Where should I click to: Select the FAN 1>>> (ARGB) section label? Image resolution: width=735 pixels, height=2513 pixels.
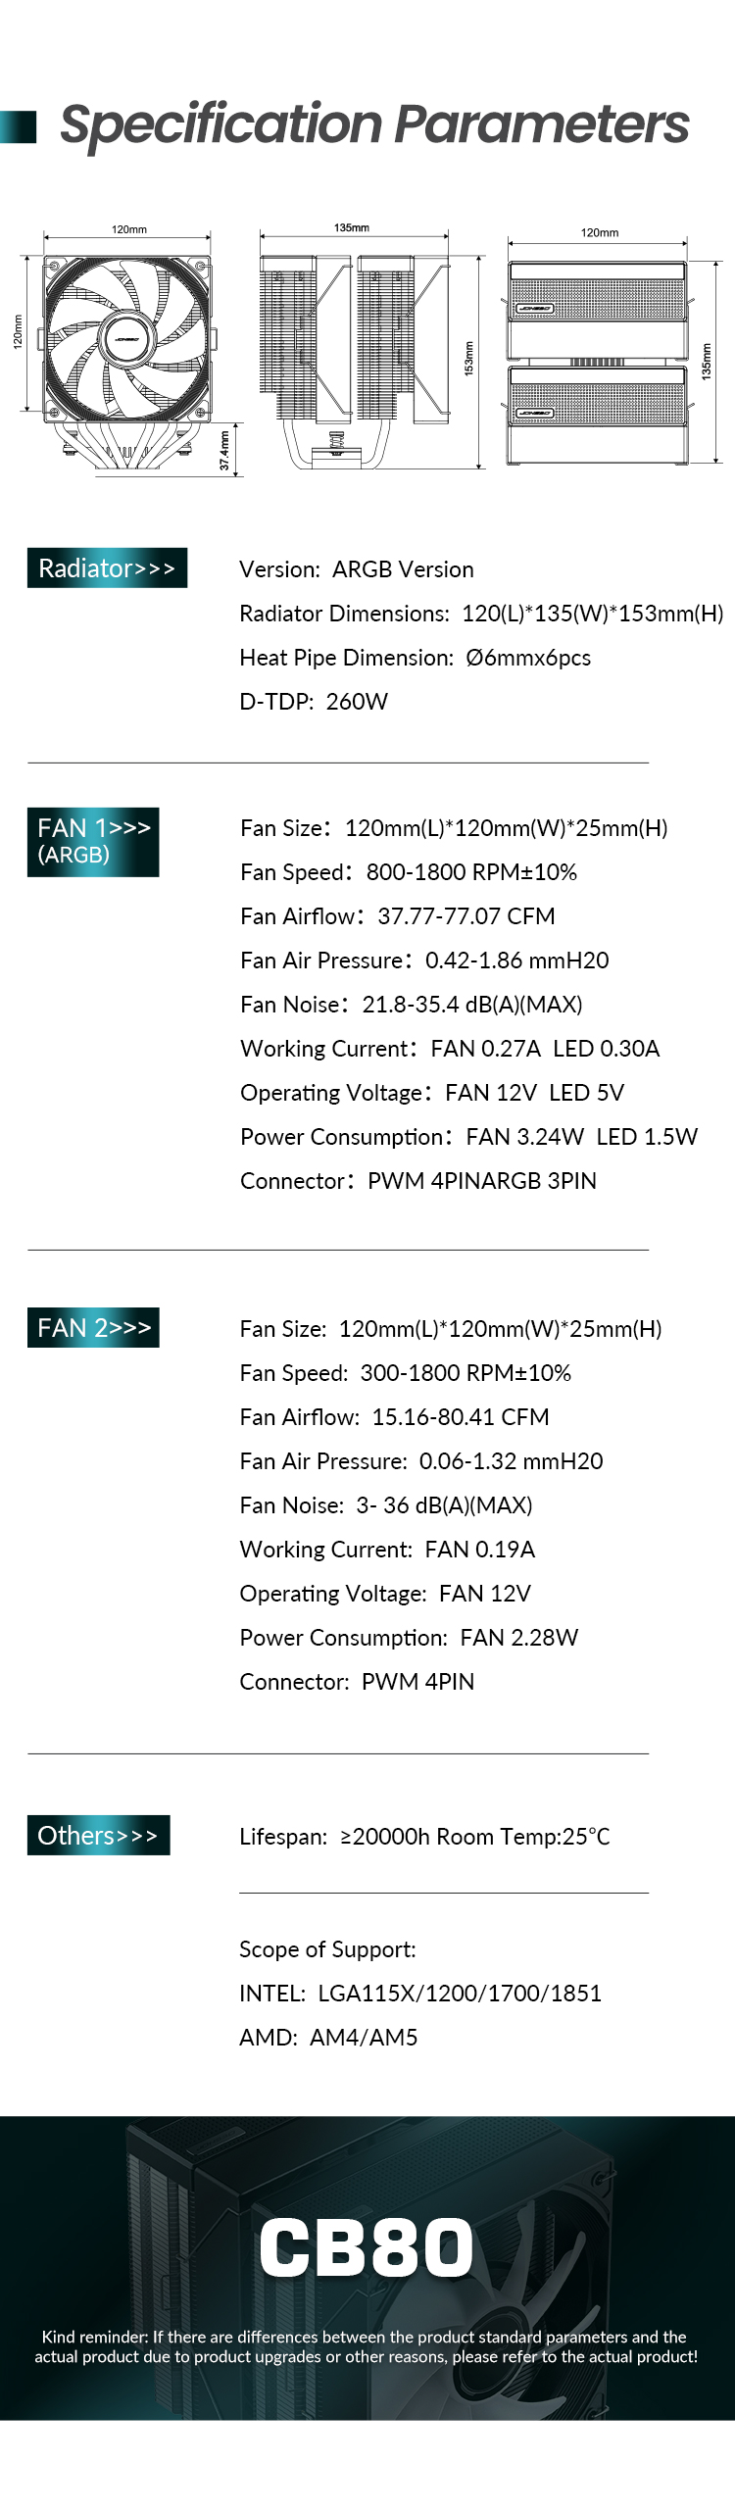pos(93,841)
